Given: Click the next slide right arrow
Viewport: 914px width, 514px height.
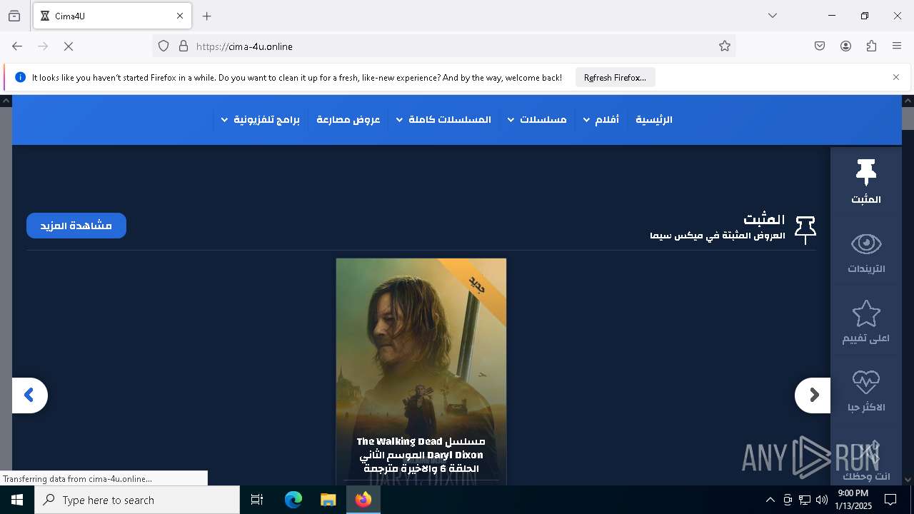Looking at the screenshot, I should click(813, 395).
